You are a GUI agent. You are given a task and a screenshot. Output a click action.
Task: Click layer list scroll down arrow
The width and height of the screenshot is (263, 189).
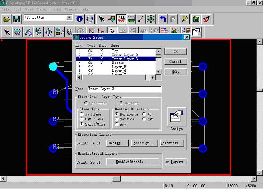tap(159, 71)
